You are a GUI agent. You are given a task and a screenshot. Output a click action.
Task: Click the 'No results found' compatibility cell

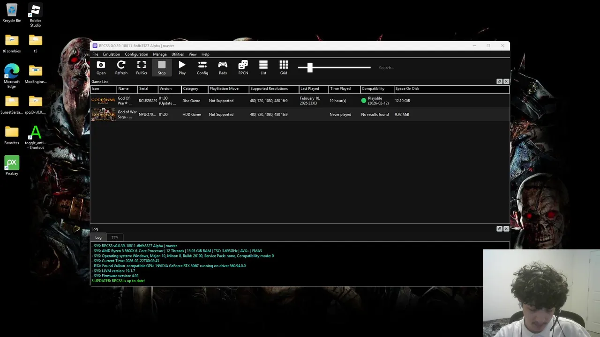[x=375, y=114]
